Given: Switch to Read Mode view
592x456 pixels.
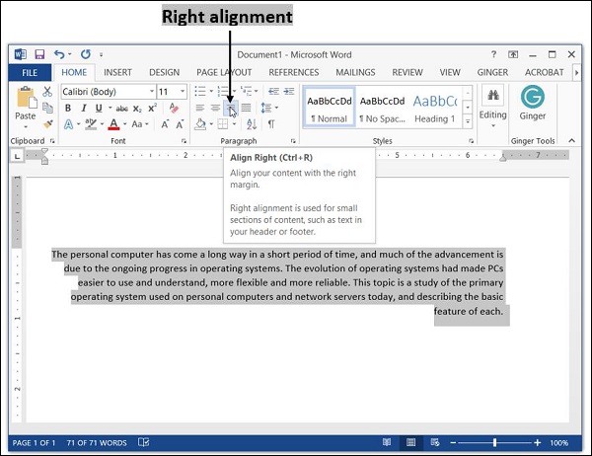Looking at the screenshot, I should 387,442.
